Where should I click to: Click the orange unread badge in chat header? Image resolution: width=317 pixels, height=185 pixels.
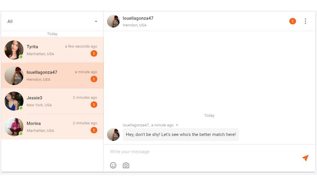pyautogui.click(x=293, y=21)
